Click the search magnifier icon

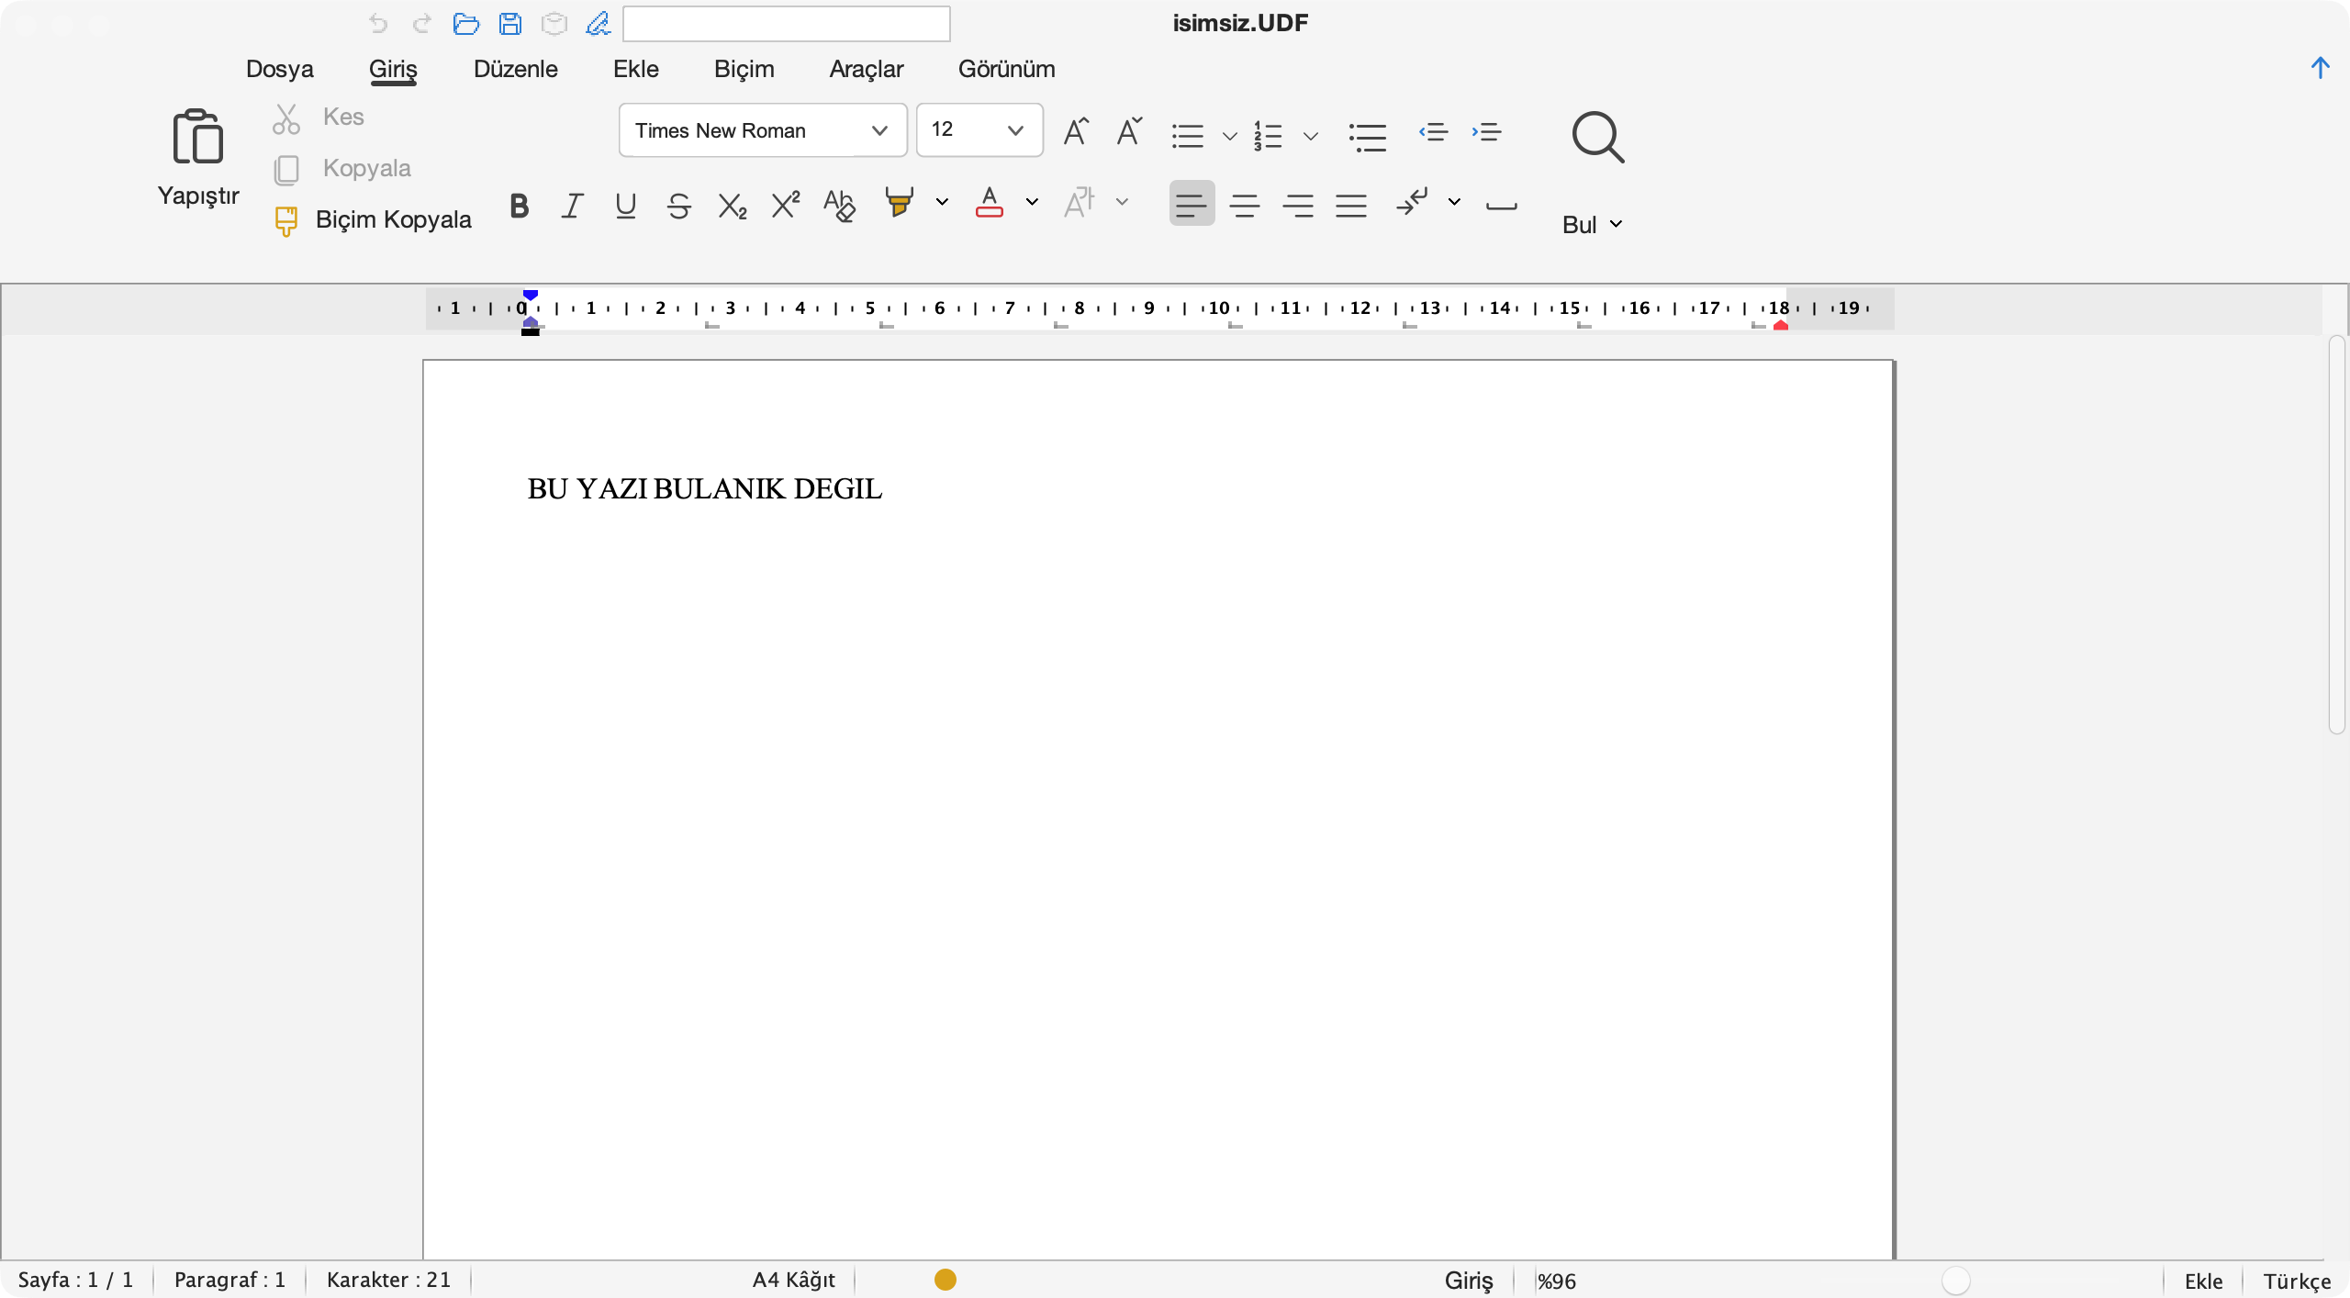click(1598, 138)
